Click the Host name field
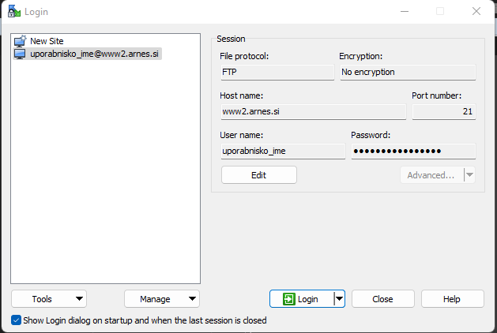This screenshot has height=333, width=497. pos(314,111)
